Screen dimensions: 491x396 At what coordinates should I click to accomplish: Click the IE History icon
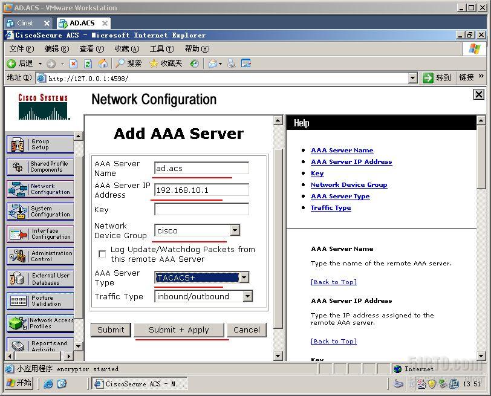pos(194,64)
